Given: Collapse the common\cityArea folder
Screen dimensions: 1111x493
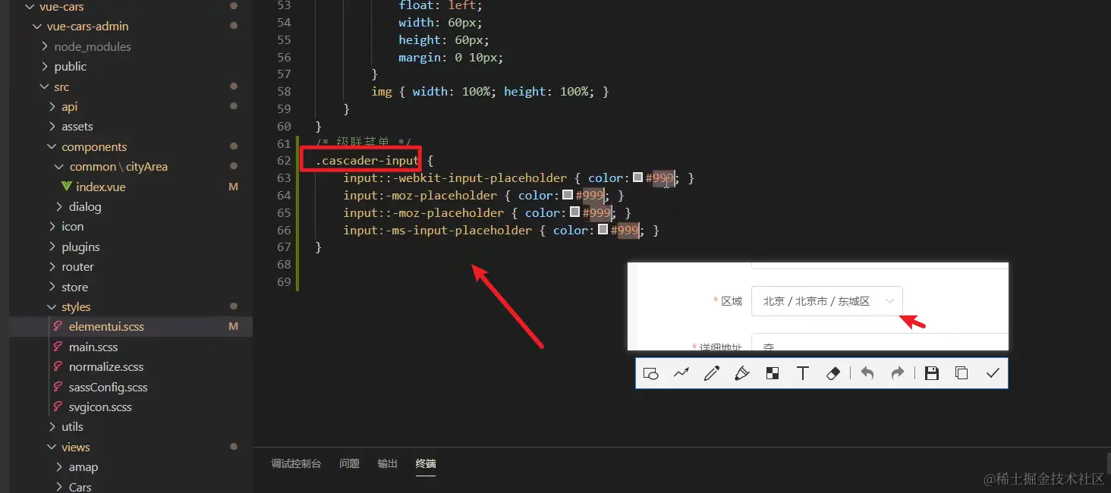Looking at the screenshot, I should 60,166.
